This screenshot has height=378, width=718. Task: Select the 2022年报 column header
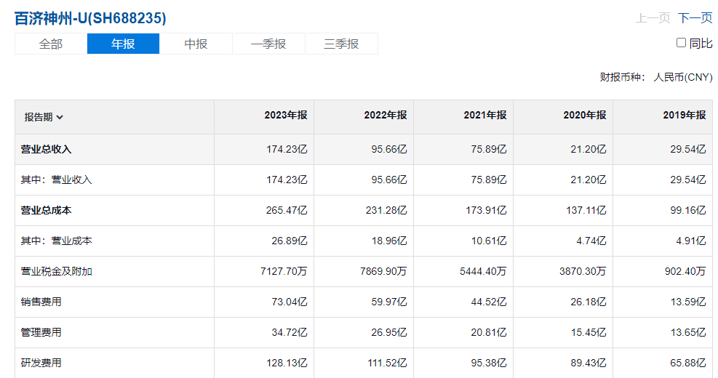click(x=385, y=115)
